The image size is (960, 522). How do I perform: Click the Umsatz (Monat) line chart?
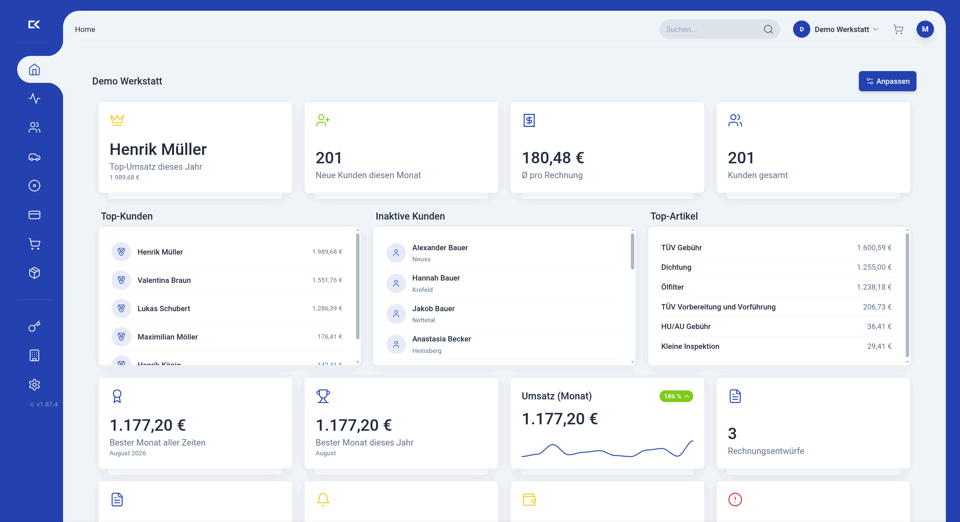(607, 449)
